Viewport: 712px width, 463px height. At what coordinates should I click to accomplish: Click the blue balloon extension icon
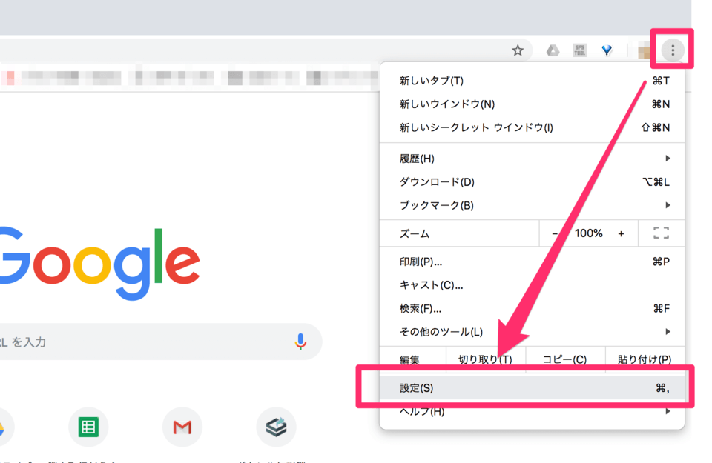[607, 50]
